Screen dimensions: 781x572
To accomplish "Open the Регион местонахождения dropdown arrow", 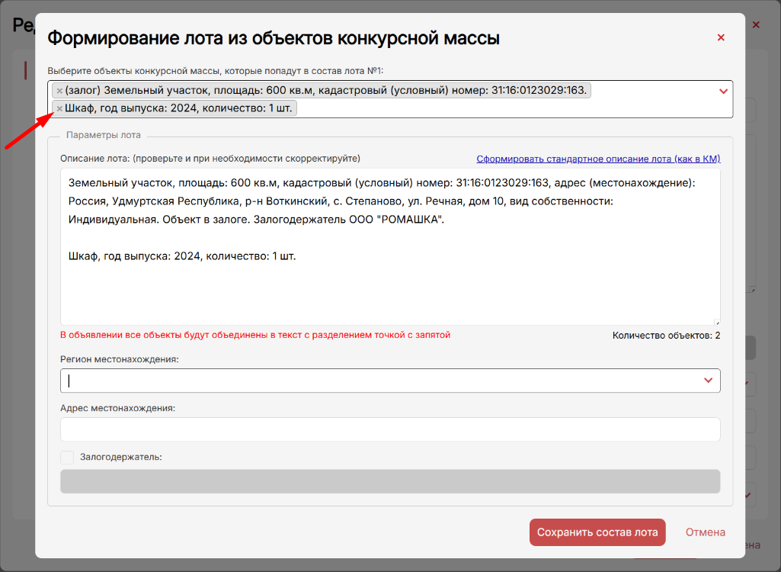I will click(x=708, y=380).
